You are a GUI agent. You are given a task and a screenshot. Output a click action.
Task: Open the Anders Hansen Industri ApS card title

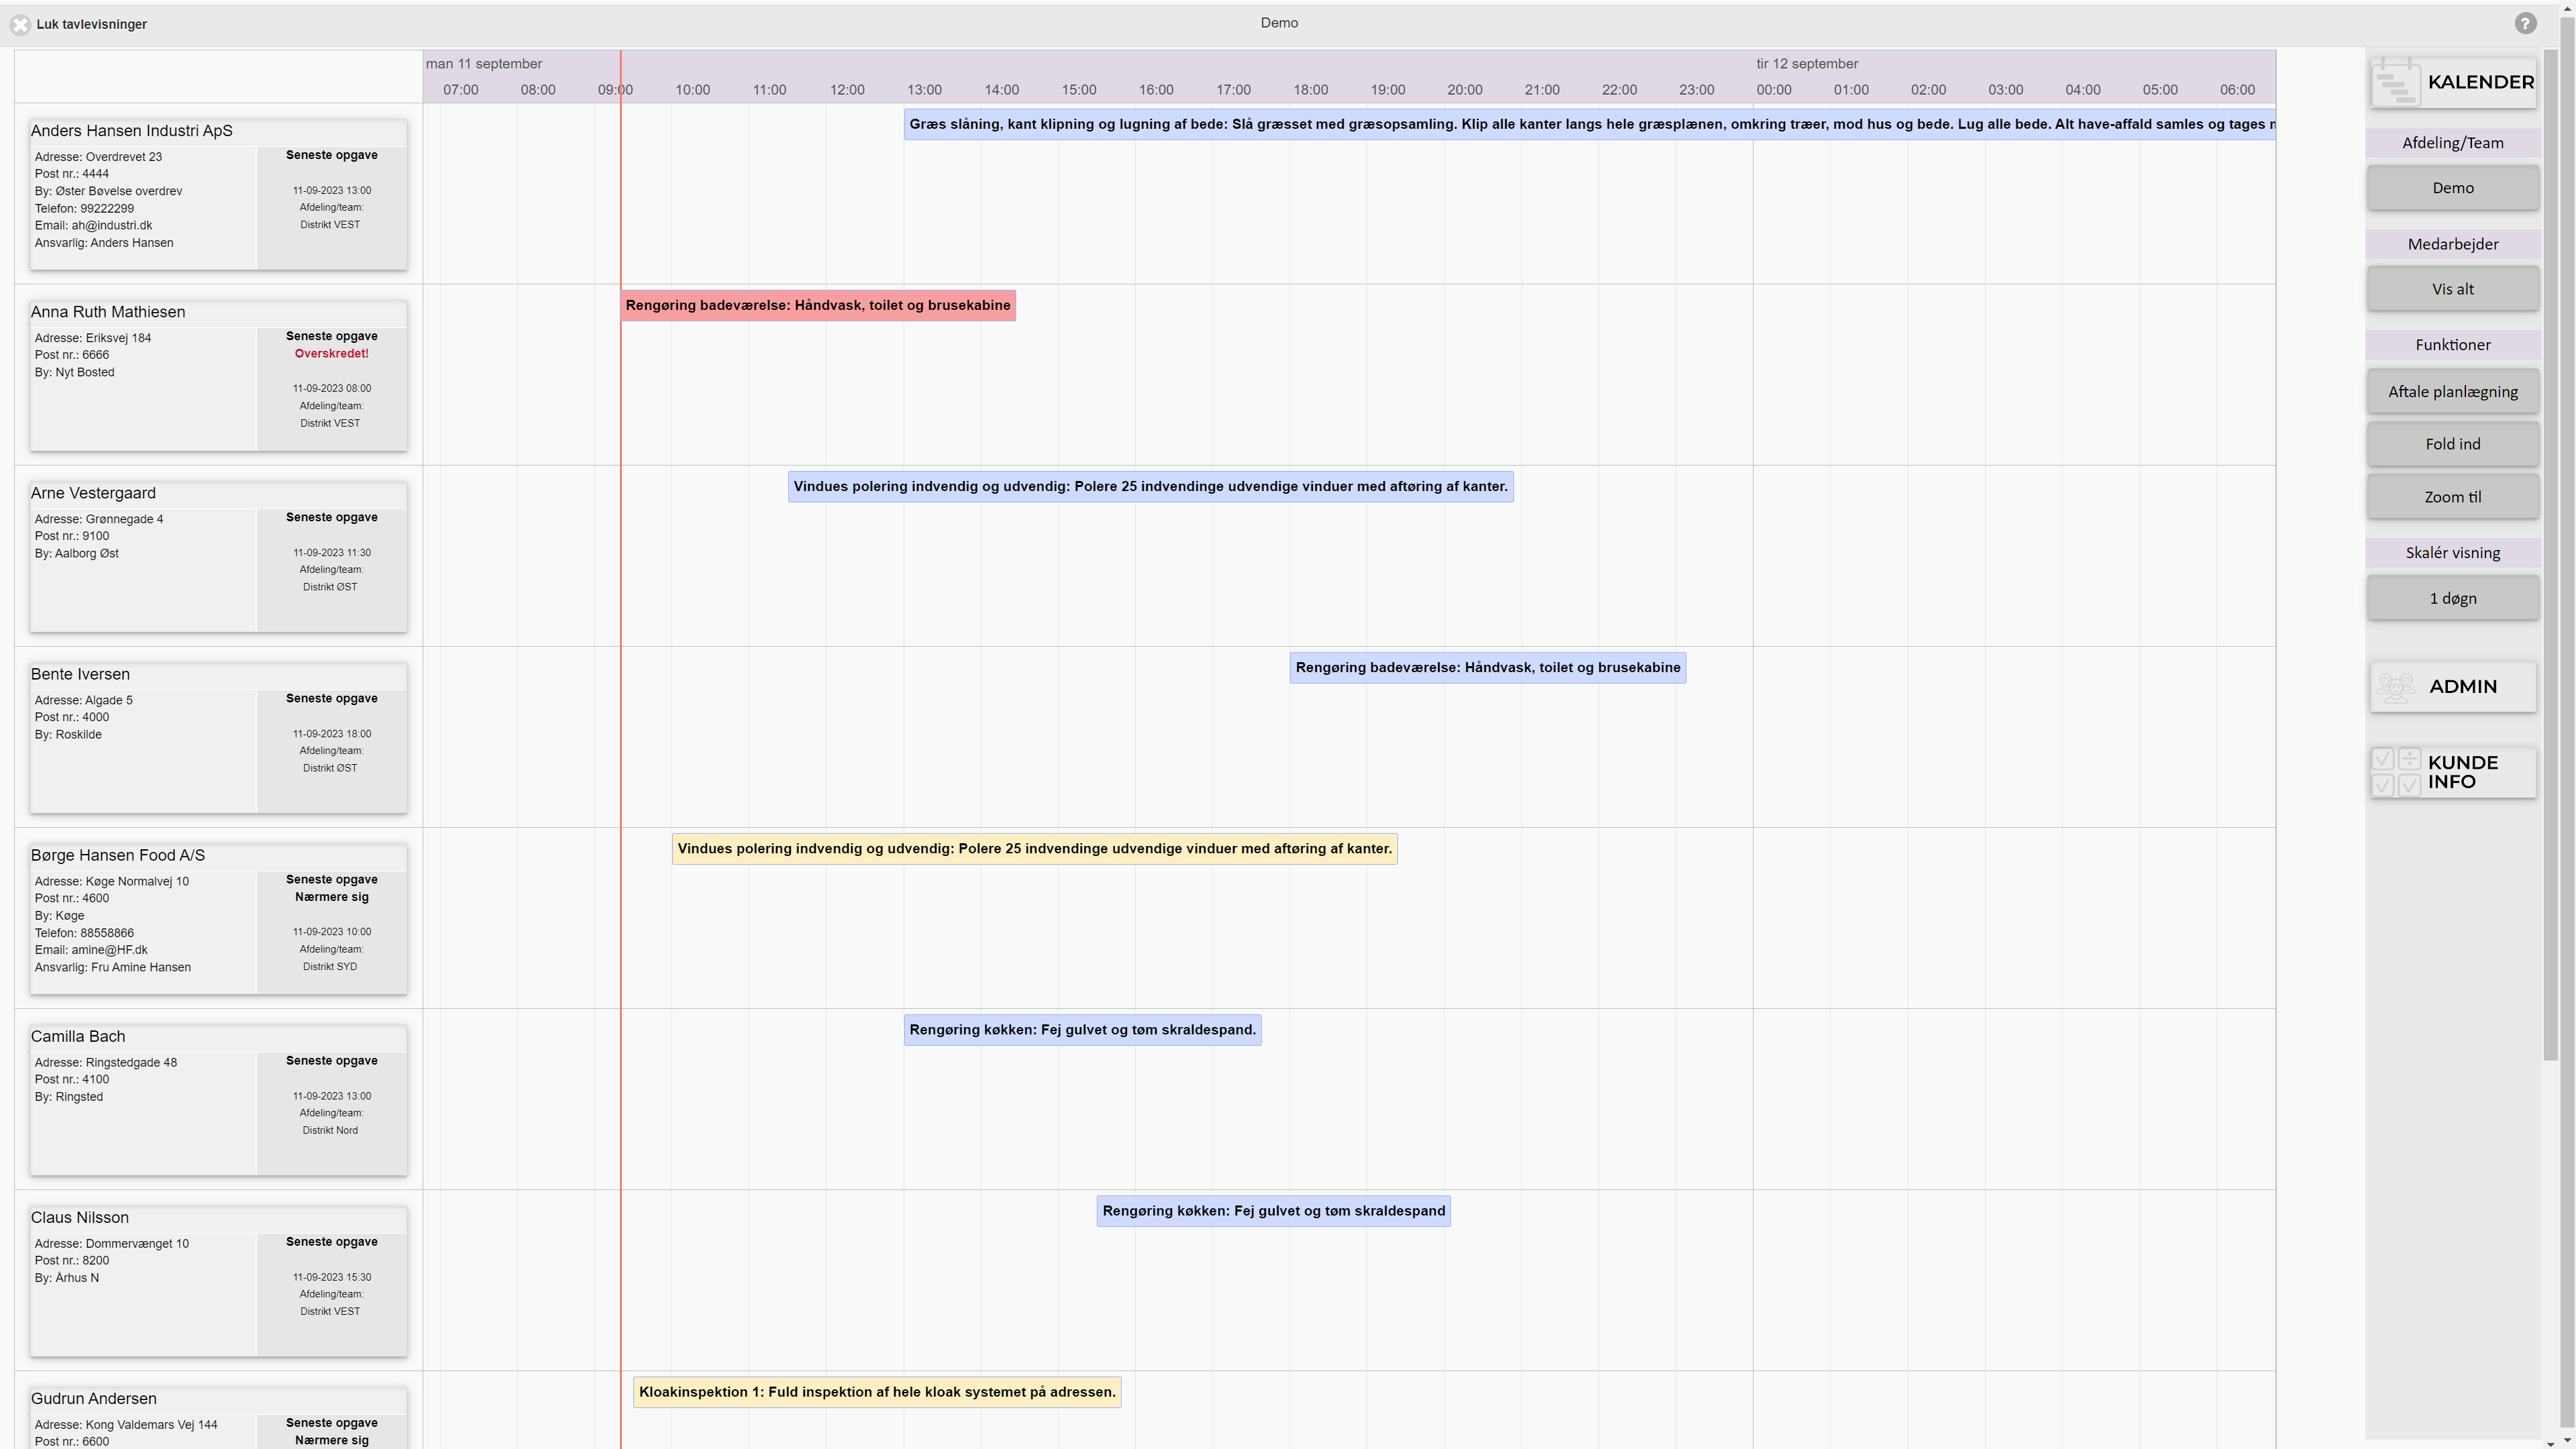[131, 131]
